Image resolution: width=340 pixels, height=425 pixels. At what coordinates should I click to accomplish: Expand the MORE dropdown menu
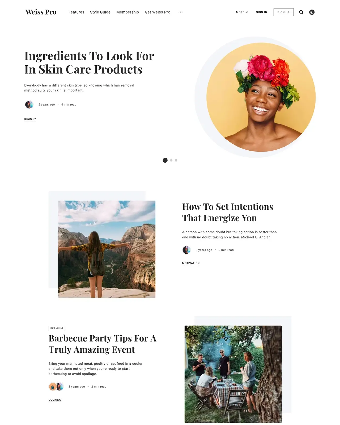click(x=242, y=12)
